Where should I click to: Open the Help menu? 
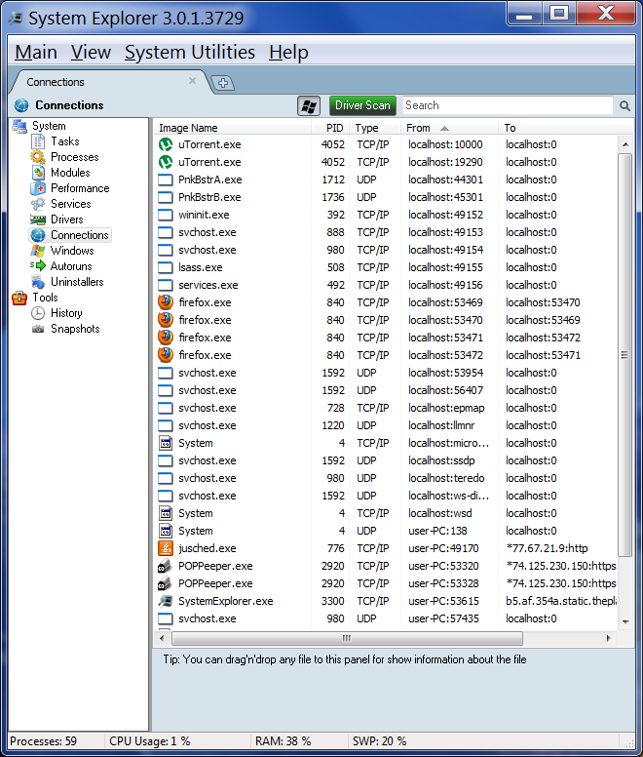click(x=288, y=52)
